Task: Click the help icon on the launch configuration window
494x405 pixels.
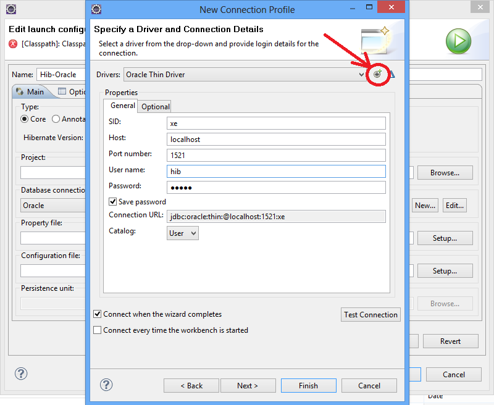Action: (x=21, y=374)
